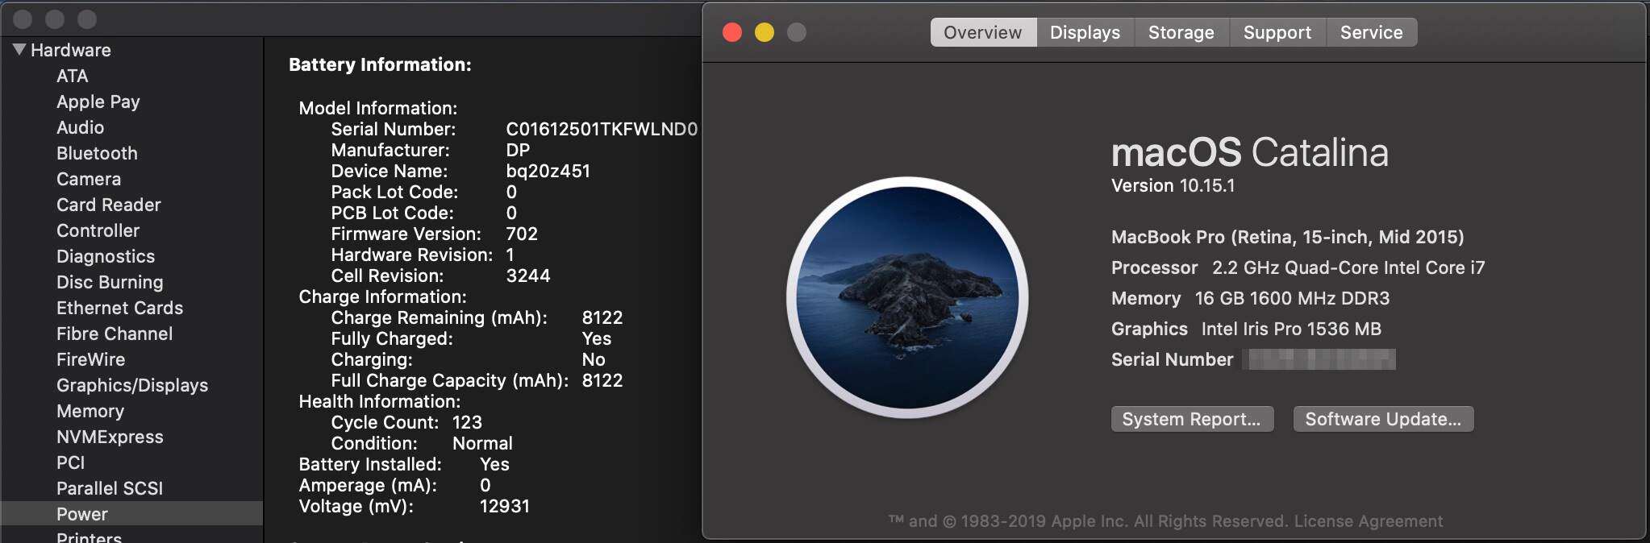Select Fibre Channel in the sidebar

point(115,334)
